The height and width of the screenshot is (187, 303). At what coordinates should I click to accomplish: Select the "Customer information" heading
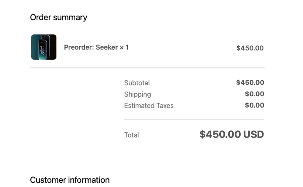coord(69,180)
